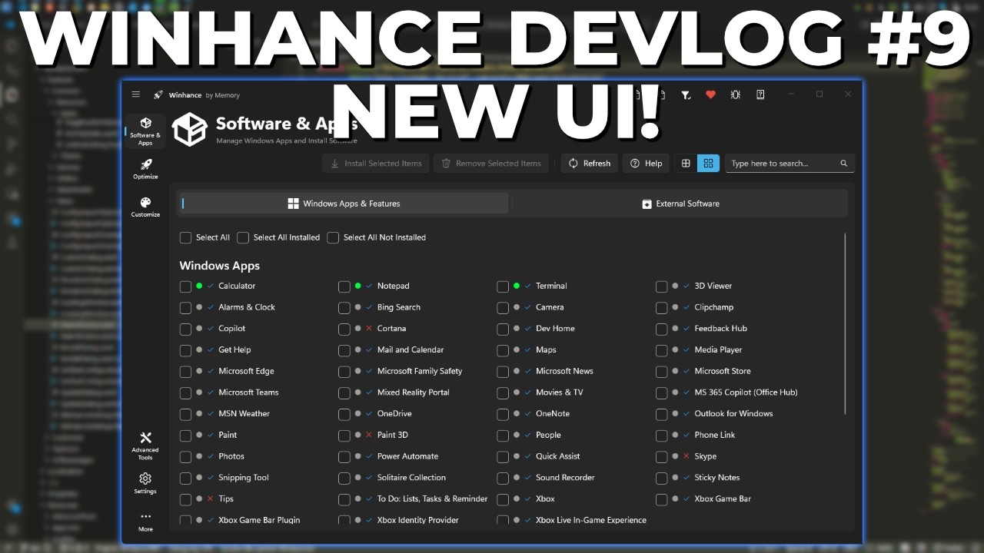The height and width of the screenshot is (553, 984).
Task: Tick the Notepad checkbox
Action: coord(344,286)
